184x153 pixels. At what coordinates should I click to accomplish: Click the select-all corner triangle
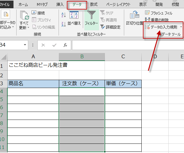(4, 57)
